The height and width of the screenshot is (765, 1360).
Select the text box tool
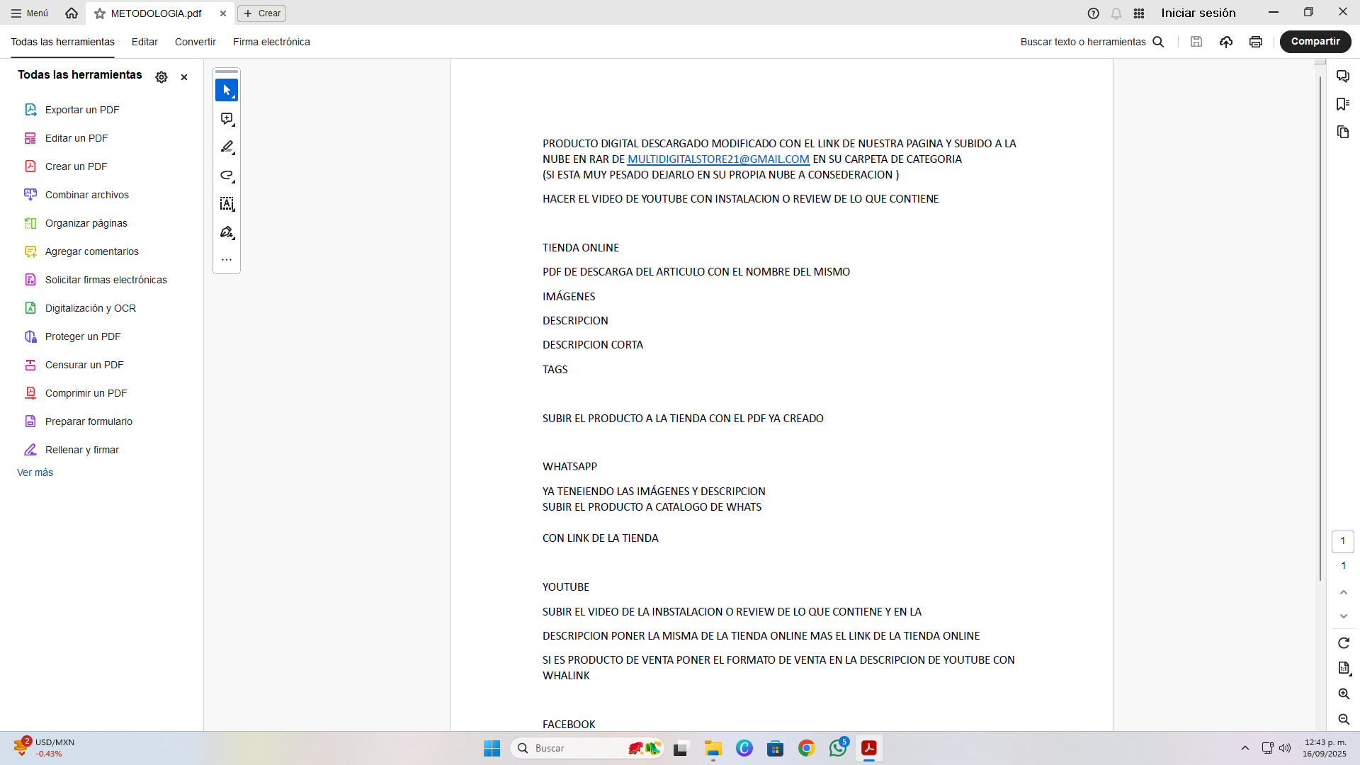coord(227,204)
